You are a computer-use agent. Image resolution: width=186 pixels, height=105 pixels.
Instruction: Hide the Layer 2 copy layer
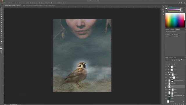[x=166, y=84]
